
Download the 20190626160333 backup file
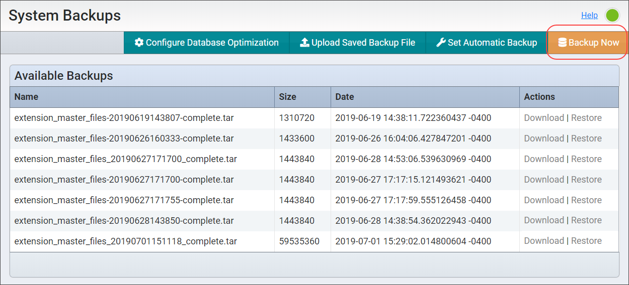[544, 138]
